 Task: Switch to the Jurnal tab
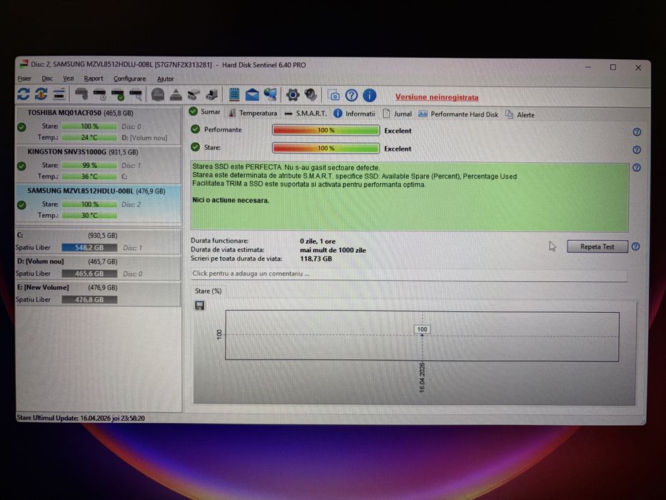click(397, 114)
